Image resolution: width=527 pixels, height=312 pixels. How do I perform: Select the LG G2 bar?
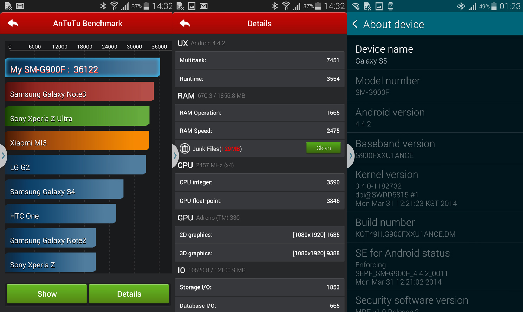[x=76, y=165]
